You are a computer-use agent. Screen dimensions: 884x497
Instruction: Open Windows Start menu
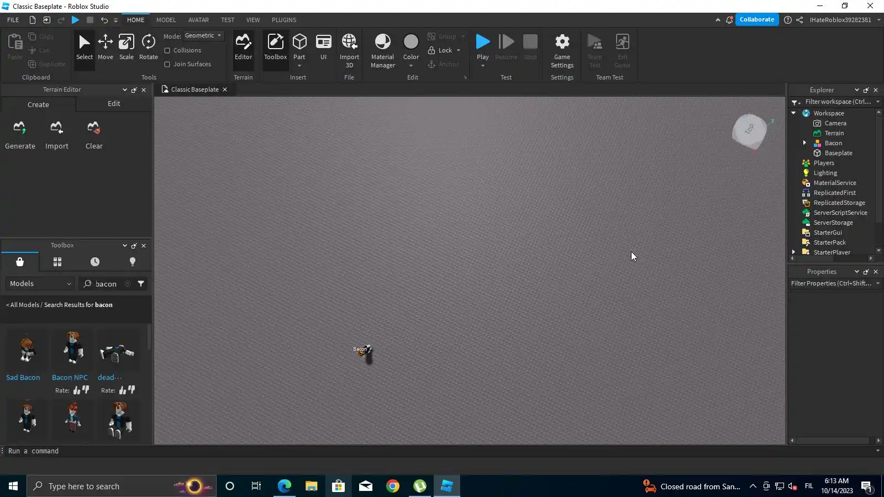[x=13, y=487]
